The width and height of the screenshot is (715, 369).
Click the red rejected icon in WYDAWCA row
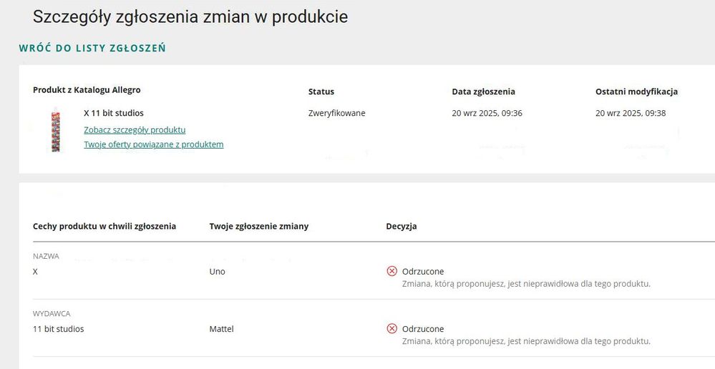(x=391, y=328)
